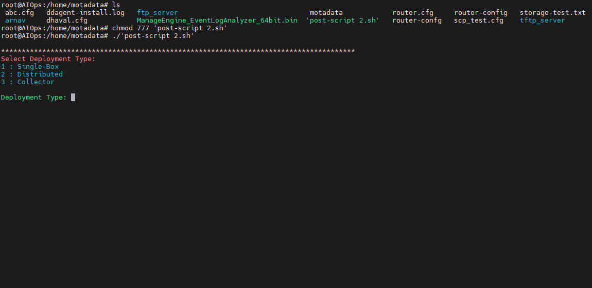Click the cursor after Deployment Type prompt

(x=73, y=97)
